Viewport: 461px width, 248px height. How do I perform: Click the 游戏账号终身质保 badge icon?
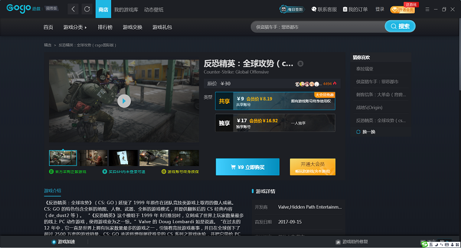coord(164,171)
